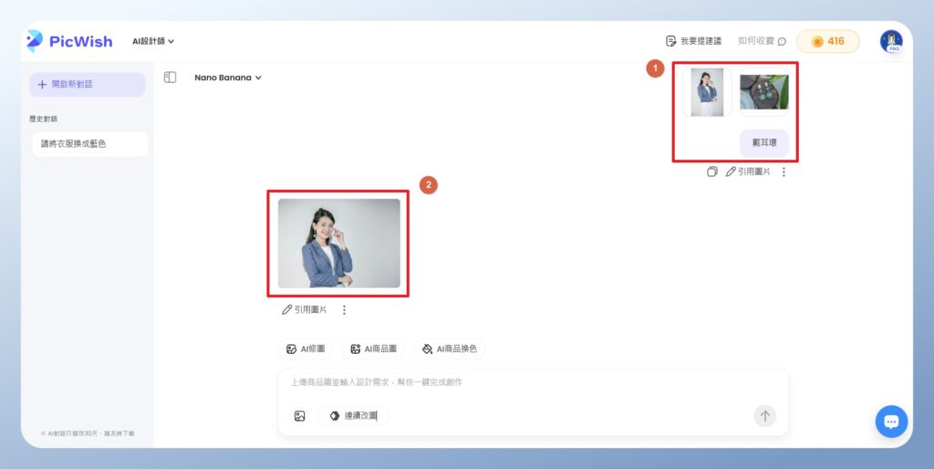Viewport: 934px width, 469px height.
Task: Open the Nano Banana model dropdown
Action: click(227, 78)
